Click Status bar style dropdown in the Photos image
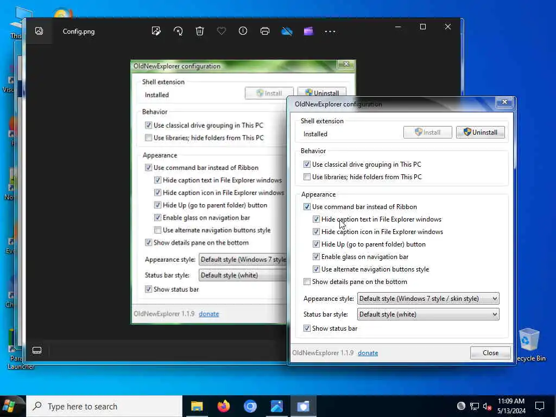 click(x=243, y=275)
